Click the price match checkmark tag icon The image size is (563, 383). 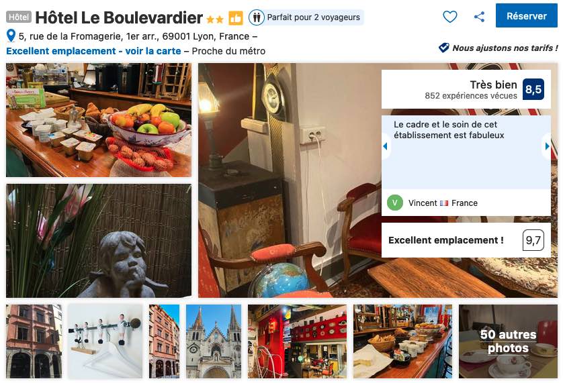click(x=444, y=48)
